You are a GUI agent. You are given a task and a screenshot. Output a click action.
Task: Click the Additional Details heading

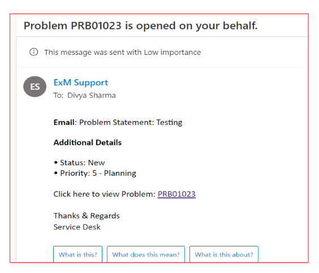[88, 142]
